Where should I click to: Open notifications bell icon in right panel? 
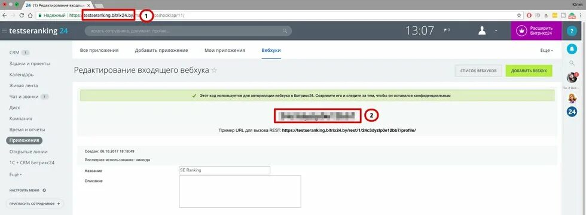coord(572,49)
